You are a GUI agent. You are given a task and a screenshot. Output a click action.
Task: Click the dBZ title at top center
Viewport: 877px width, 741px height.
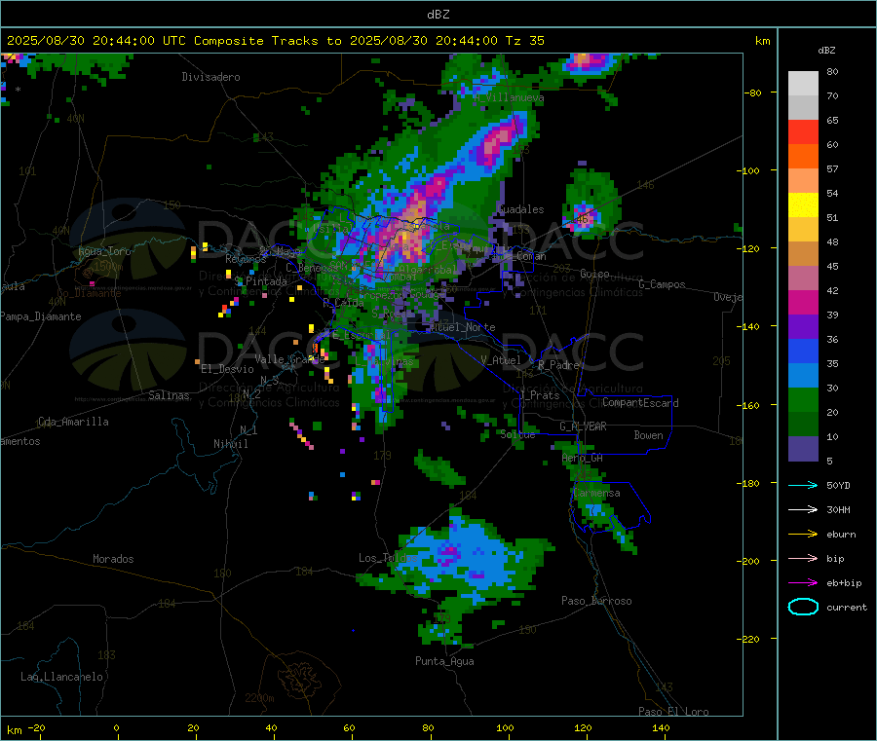pyautogui.click(x=438, y=15)
